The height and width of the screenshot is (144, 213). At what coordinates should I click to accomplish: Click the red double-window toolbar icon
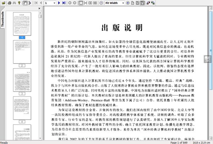click(x=148, y=3)
